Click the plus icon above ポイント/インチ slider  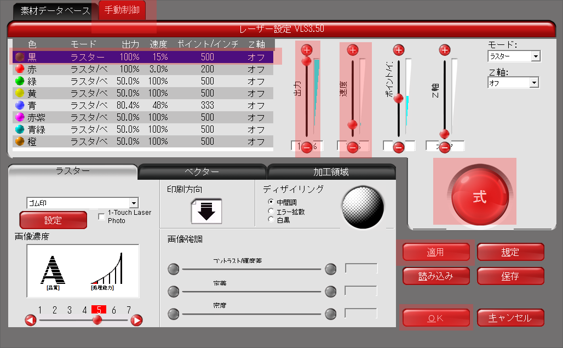[x=399, y=50]
